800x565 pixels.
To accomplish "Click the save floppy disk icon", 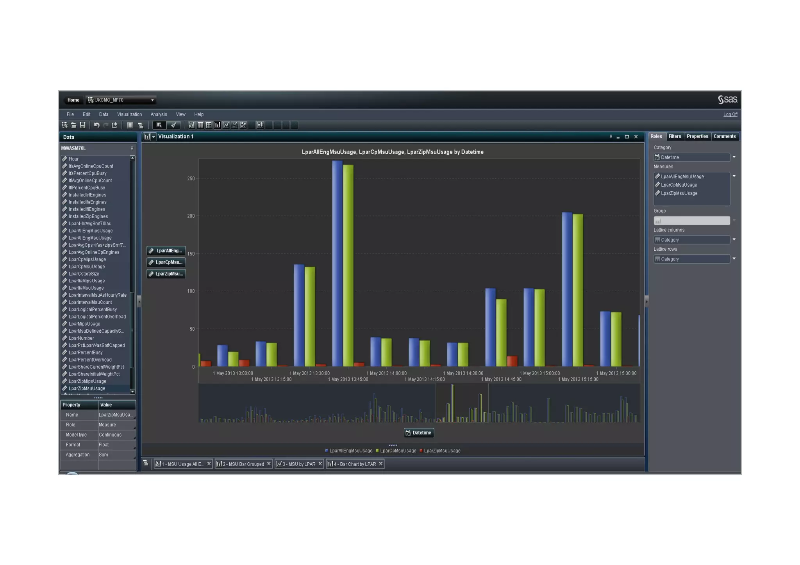I will (x=82, y=125).
